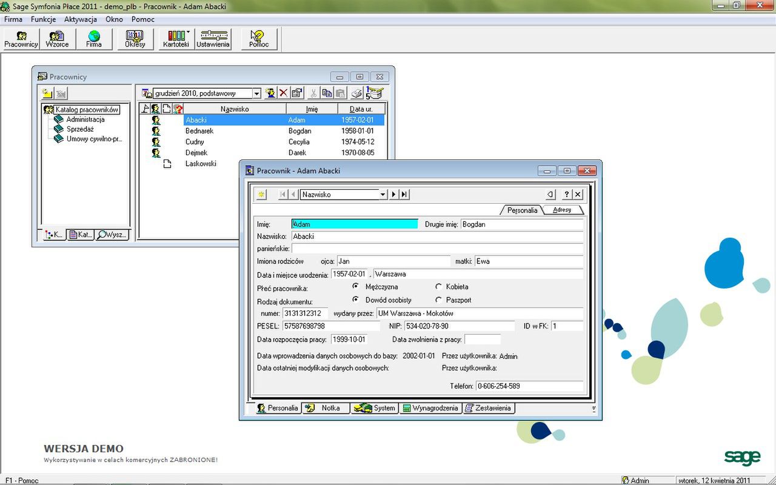776x485 pixels.
Task: Open the Nazwisko sort dropdown in Pracownik window
Action: 383,195
